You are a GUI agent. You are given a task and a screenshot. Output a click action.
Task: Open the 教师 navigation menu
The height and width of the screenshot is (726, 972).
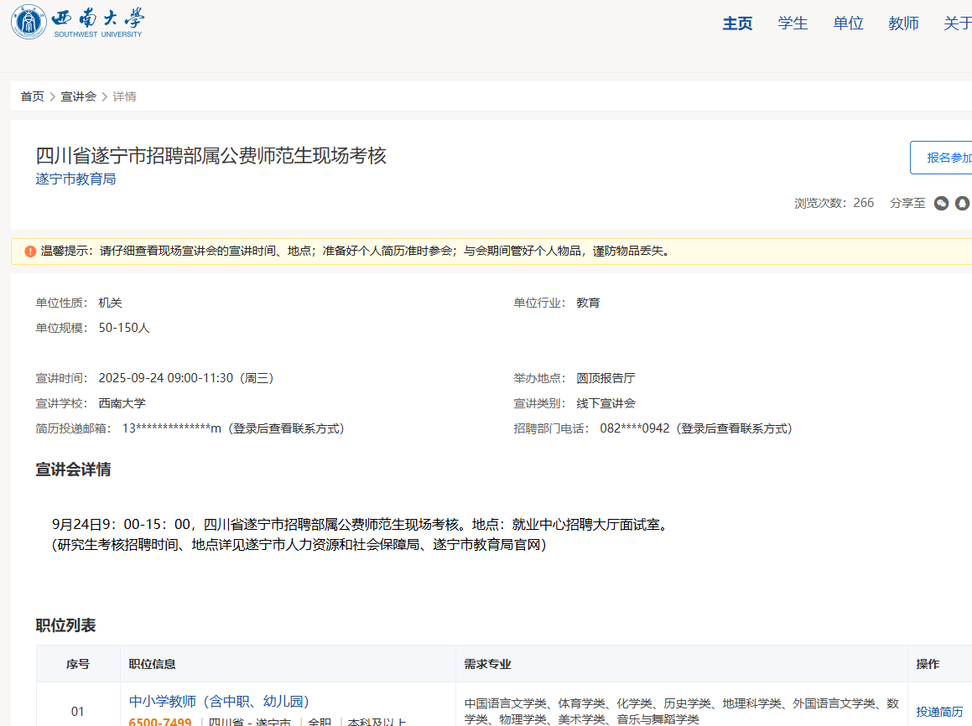(x=903, y=23)
